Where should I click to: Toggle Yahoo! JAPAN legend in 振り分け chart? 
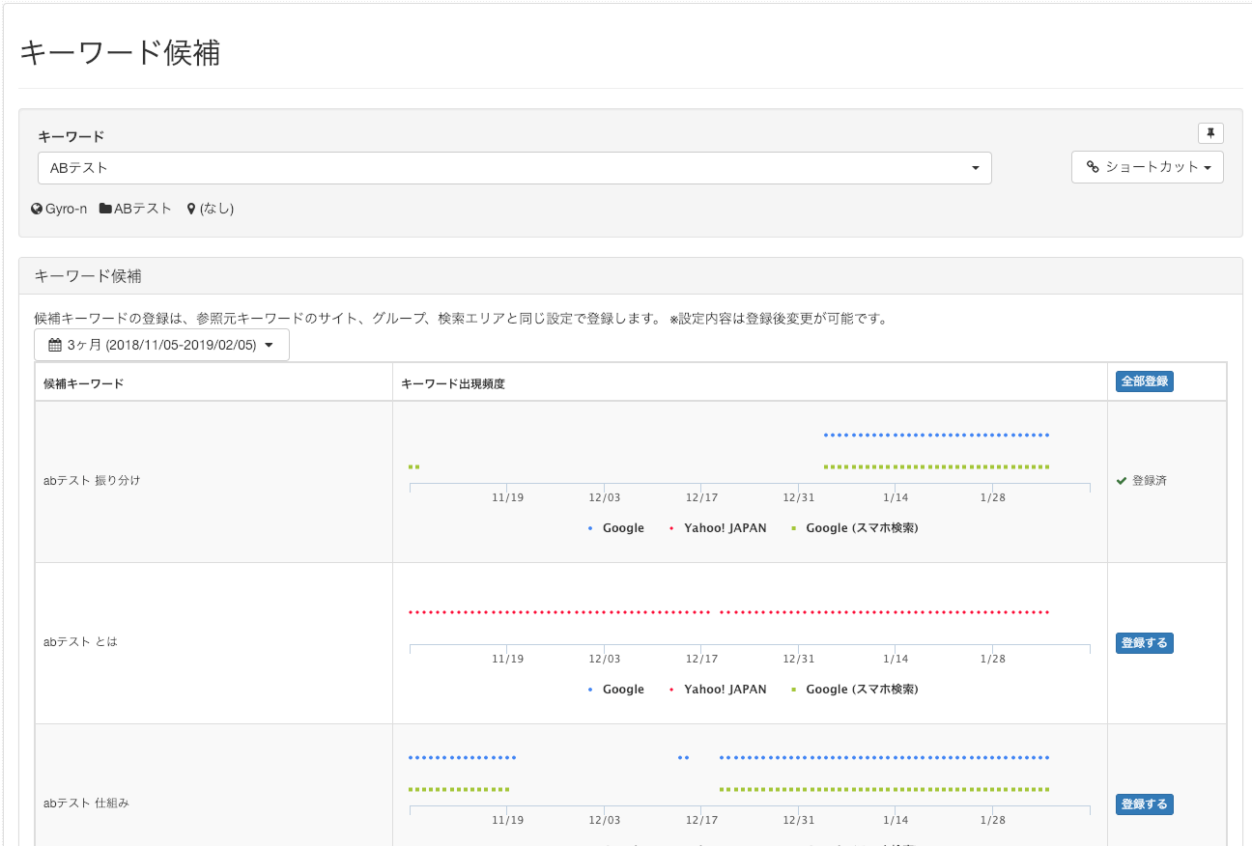coord(717,528)
